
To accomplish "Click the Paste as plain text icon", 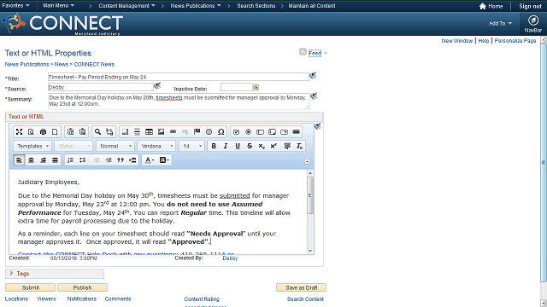I will click(70, 132).
